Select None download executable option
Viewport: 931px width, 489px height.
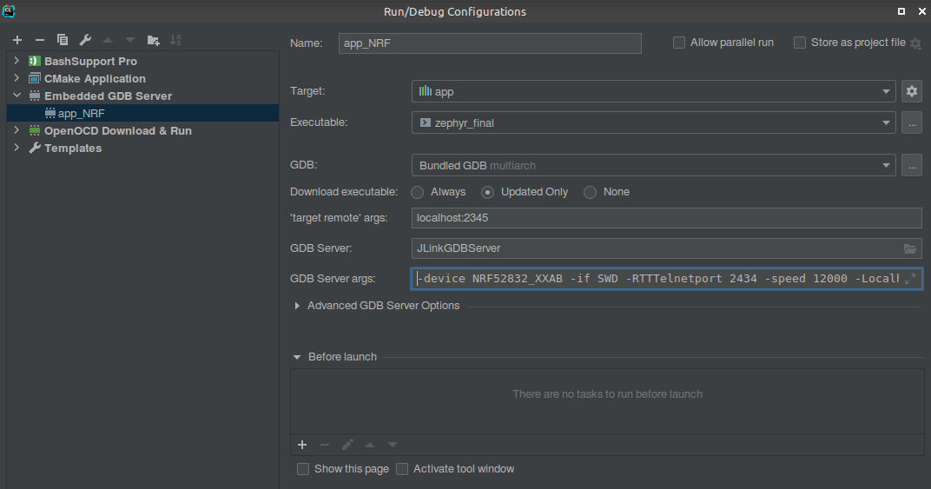(x=590, y=192)
